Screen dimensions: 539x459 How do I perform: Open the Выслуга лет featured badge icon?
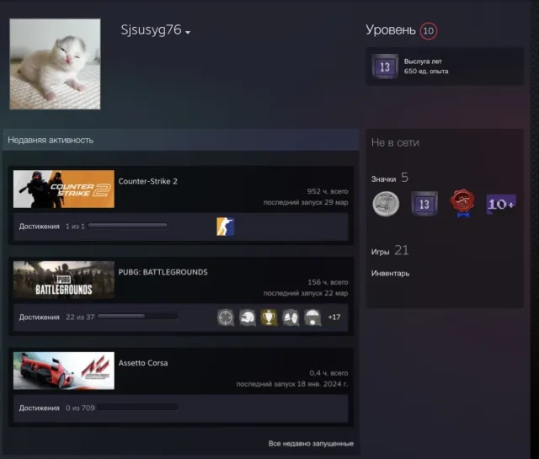[385, 67]
